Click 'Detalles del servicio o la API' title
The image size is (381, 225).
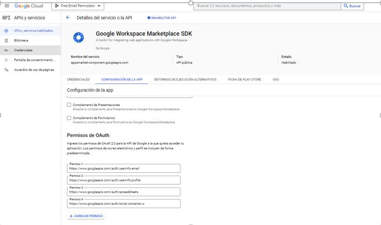point(104,18)
